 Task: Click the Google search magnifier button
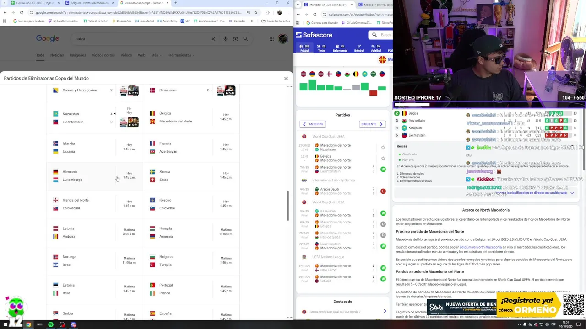pos(246,39)
